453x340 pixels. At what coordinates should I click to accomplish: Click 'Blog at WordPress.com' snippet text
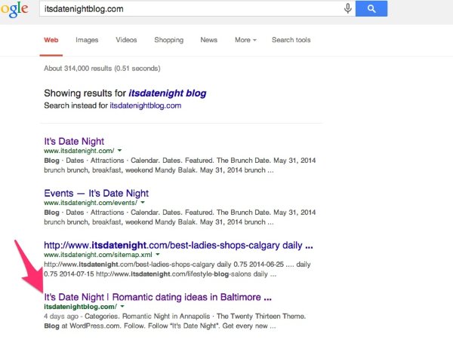point(82,326)
